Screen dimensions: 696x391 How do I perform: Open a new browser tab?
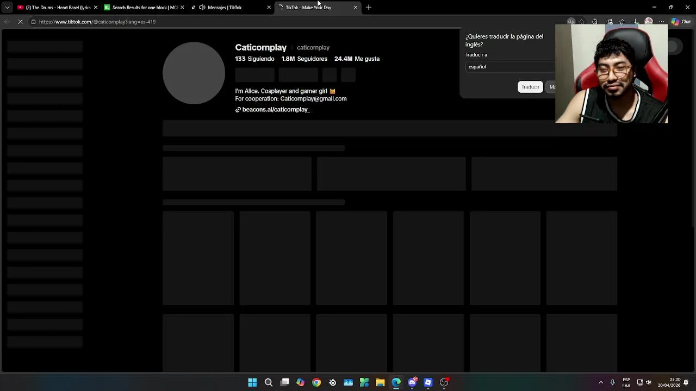(x=369, y=7)
